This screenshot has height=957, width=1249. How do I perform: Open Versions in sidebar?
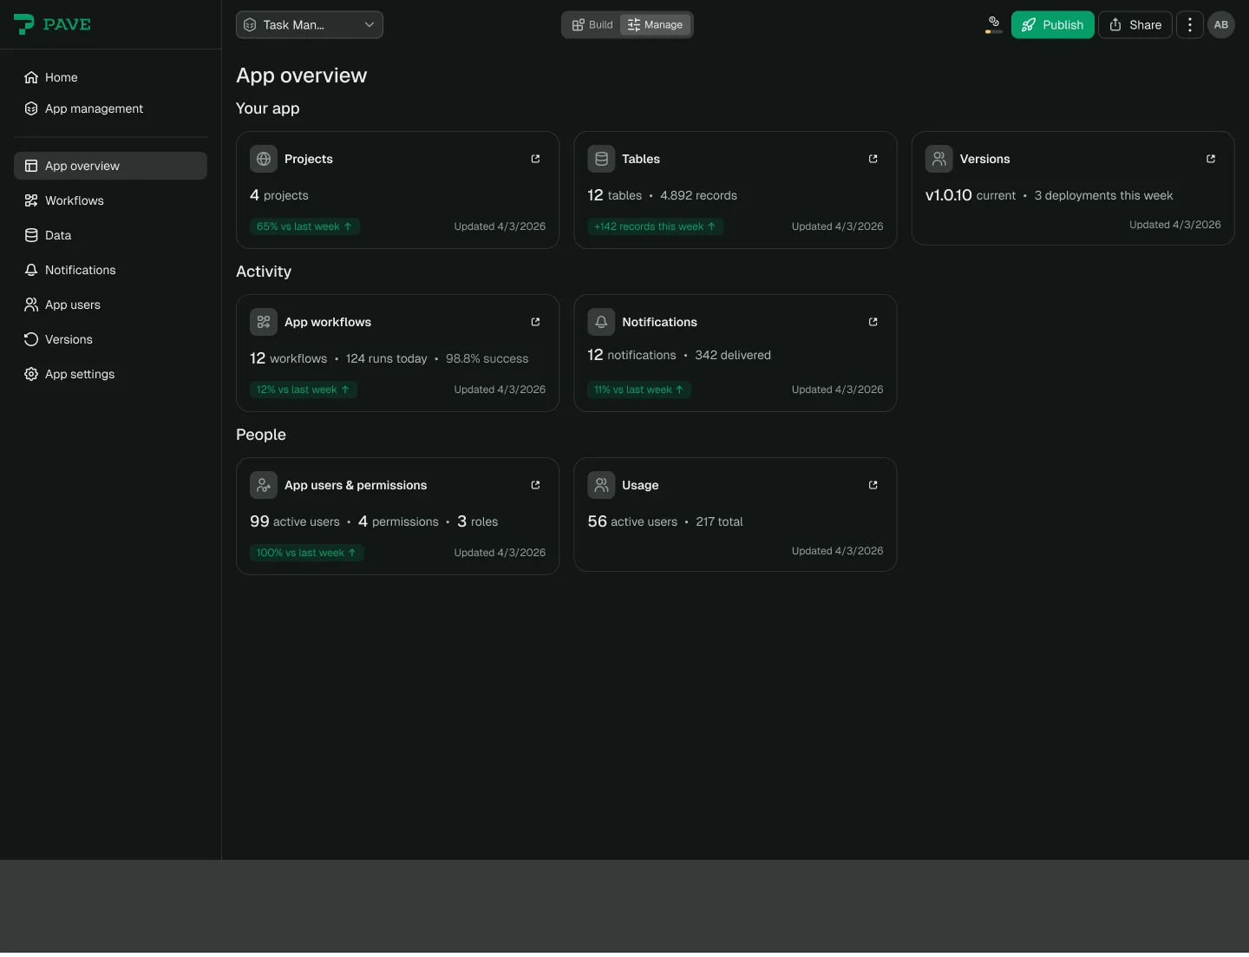coord(110,339)
